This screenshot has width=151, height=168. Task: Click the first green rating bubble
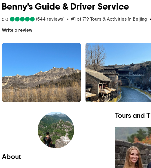click(12, 19)
